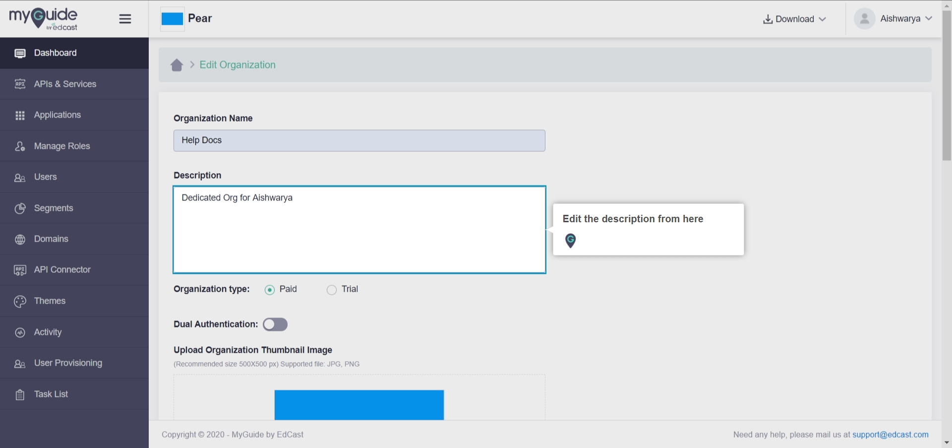Toggle the Dual Authentication switch

pos(275,324)
